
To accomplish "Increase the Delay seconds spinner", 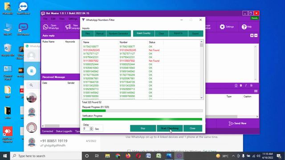I will [91, 128].
